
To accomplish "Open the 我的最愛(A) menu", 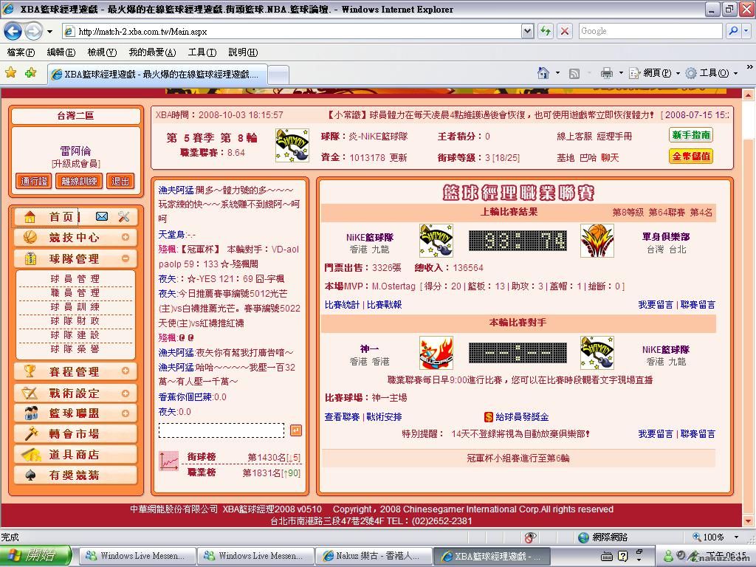I will (152, 52).
